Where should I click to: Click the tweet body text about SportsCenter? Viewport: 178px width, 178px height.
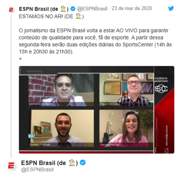(95, 41)
